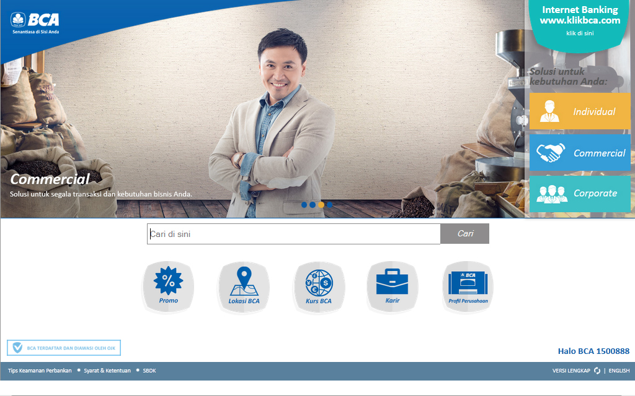635x396 pixels.
Task: Open the Profil Perusahaan icon
Action: 468,287
